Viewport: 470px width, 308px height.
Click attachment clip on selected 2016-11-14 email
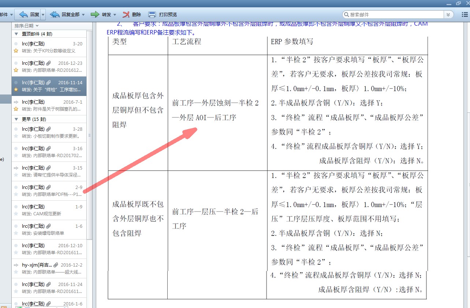(x=49, y=82)
